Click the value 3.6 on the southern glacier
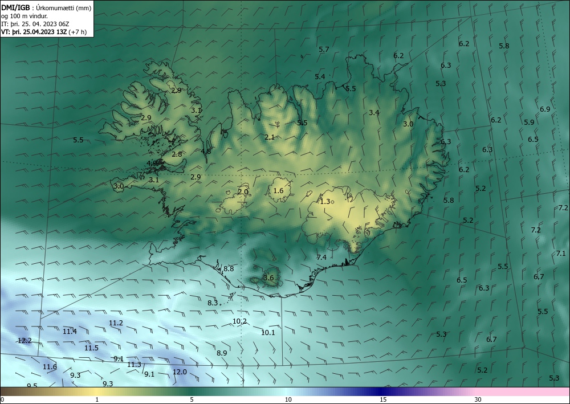This screenshot has width=570, height=404. tap(268, 278)
